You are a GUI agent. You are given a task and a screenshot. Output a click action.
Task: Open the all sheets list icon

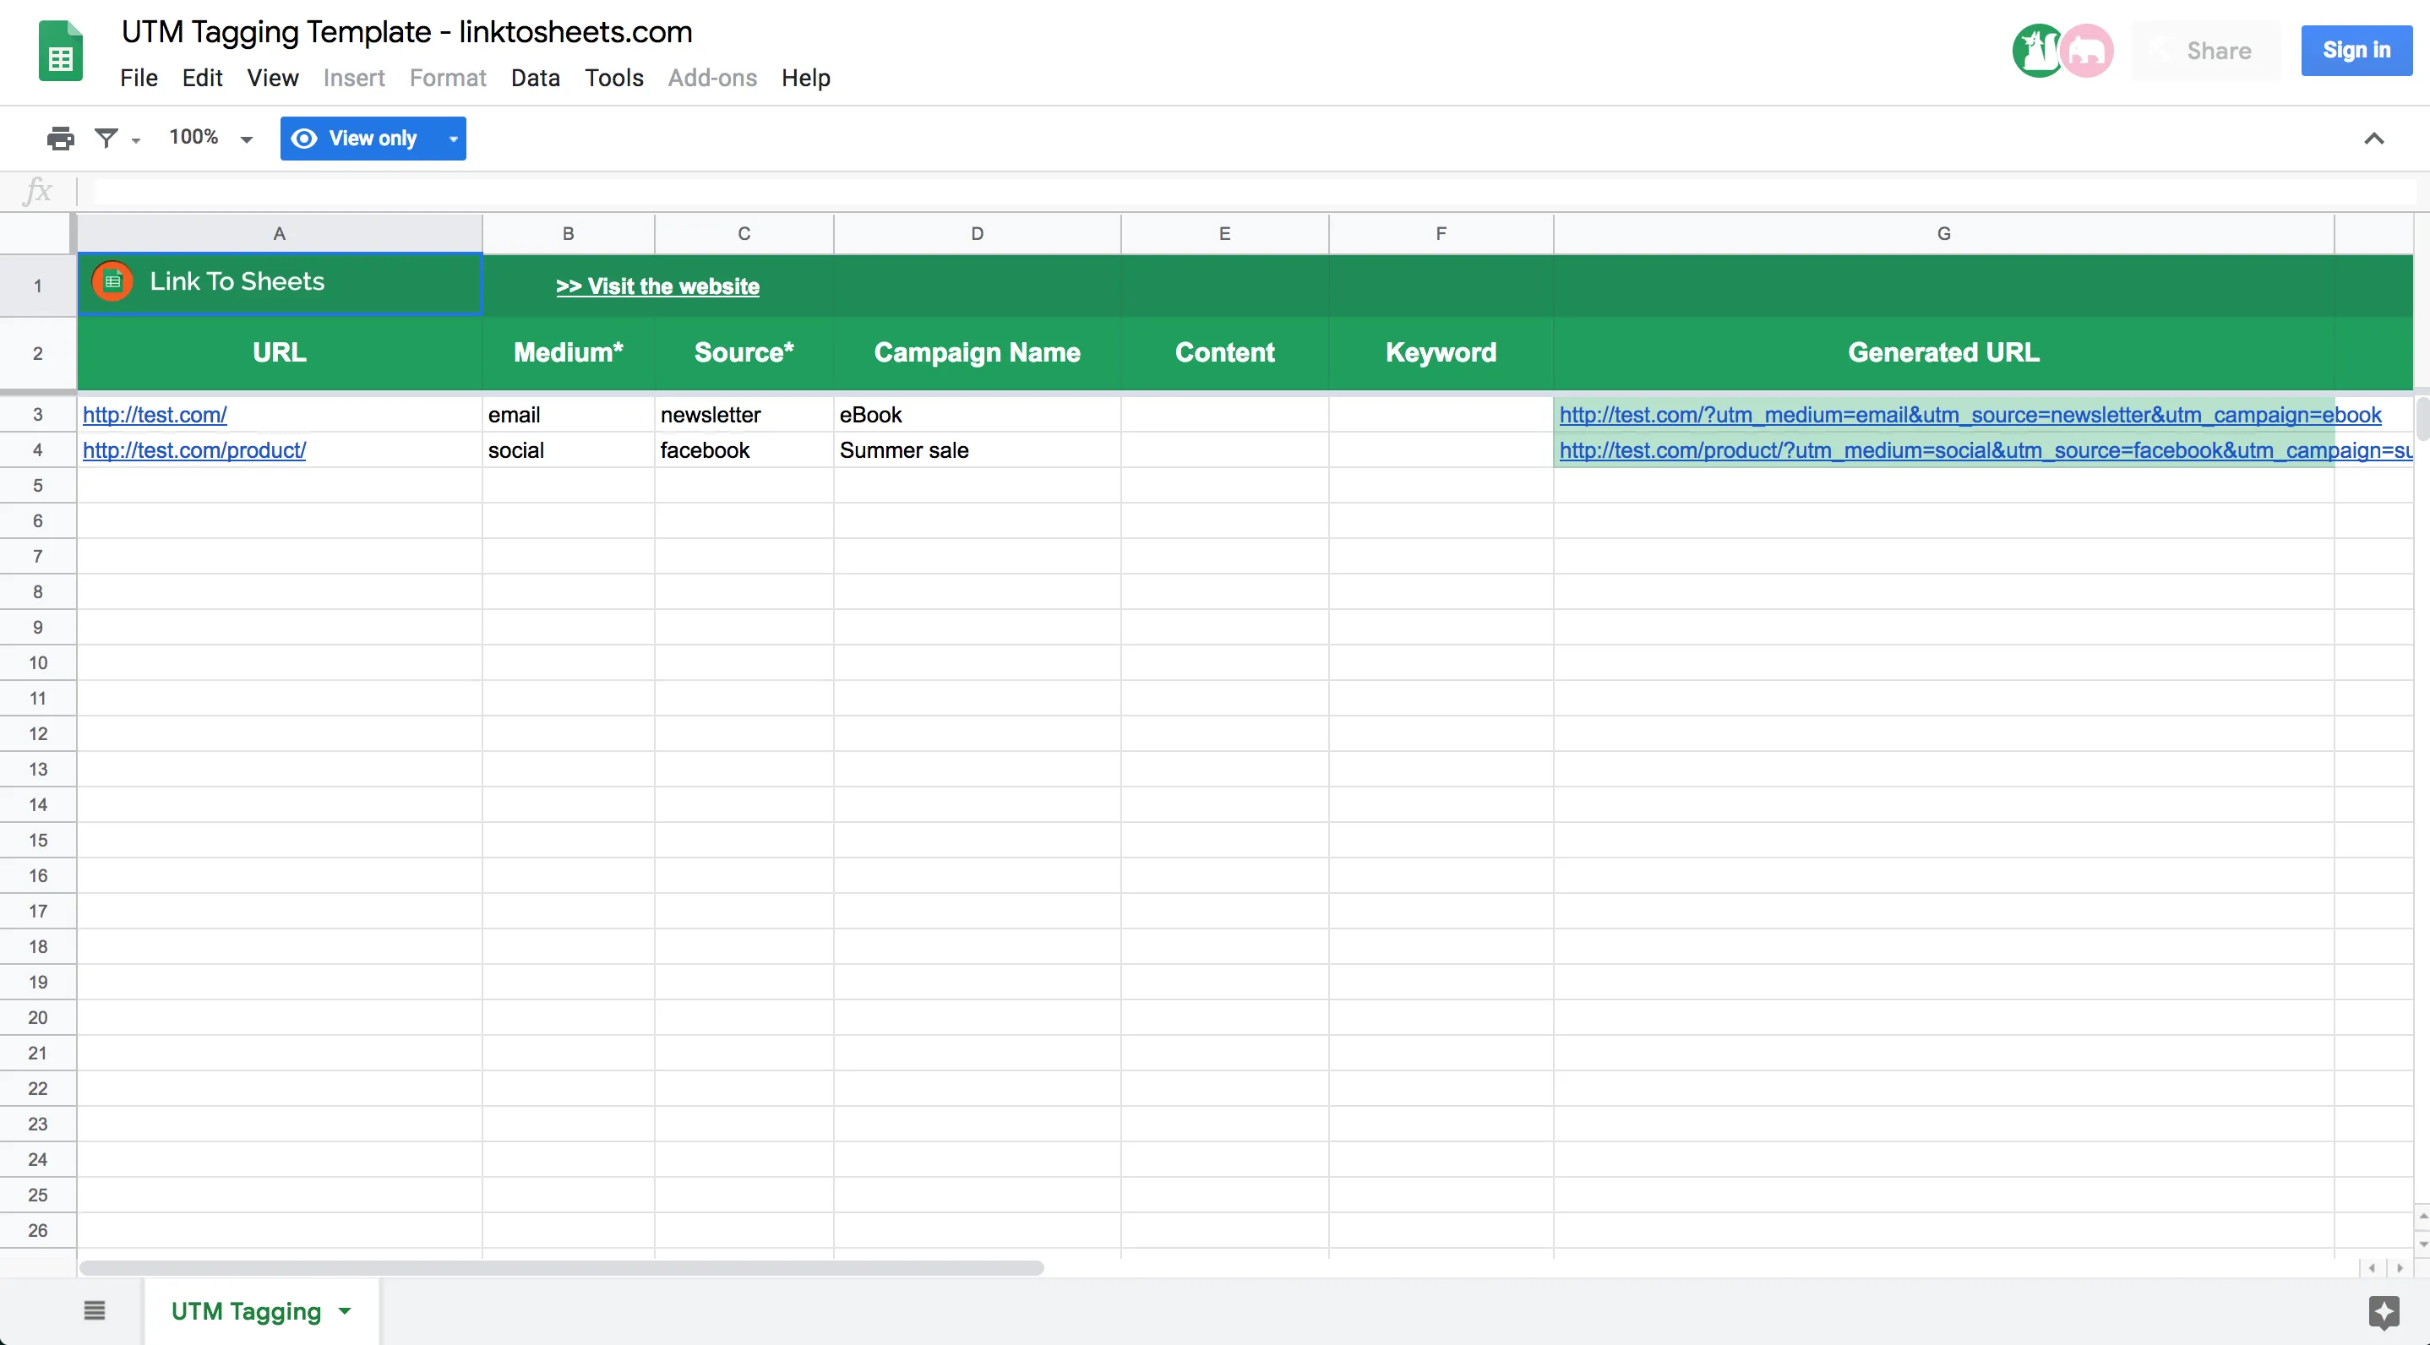(x=94, y=1310)
